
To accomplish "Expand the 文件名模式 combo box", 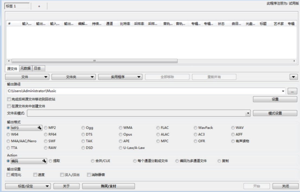I will (248, 113).
